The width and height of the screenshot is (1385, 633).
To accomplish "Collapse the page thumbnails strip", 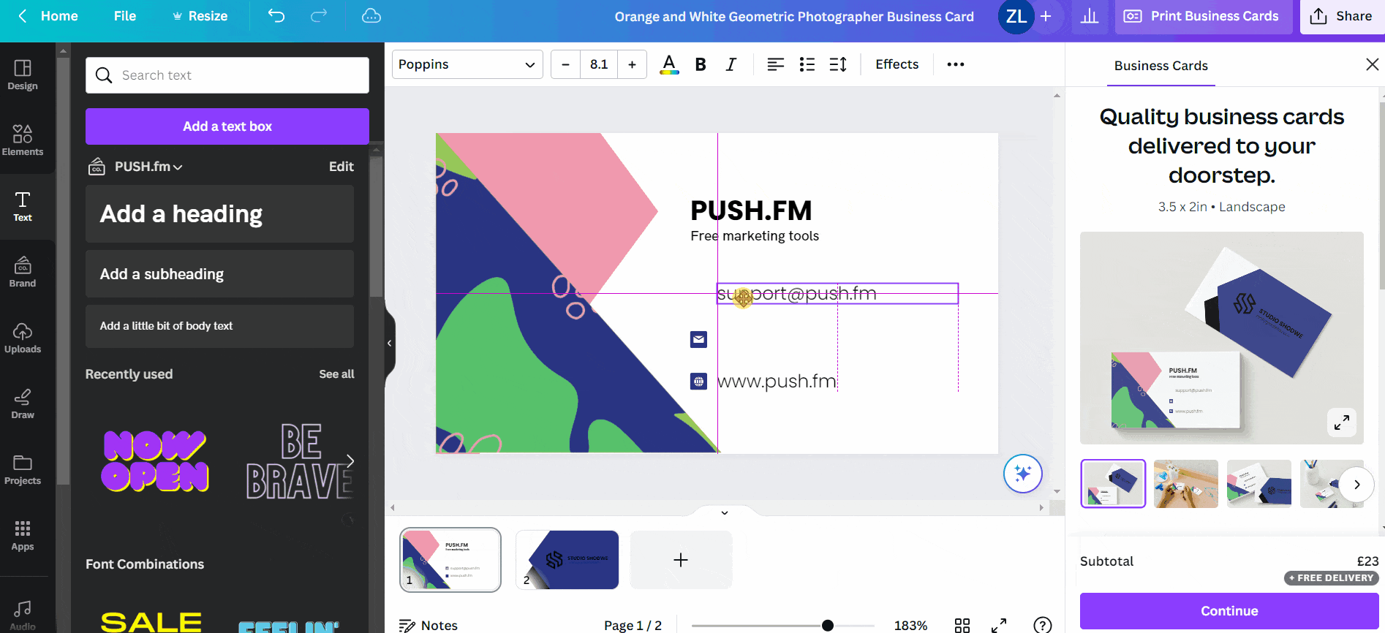I will [x=725, y=512].
